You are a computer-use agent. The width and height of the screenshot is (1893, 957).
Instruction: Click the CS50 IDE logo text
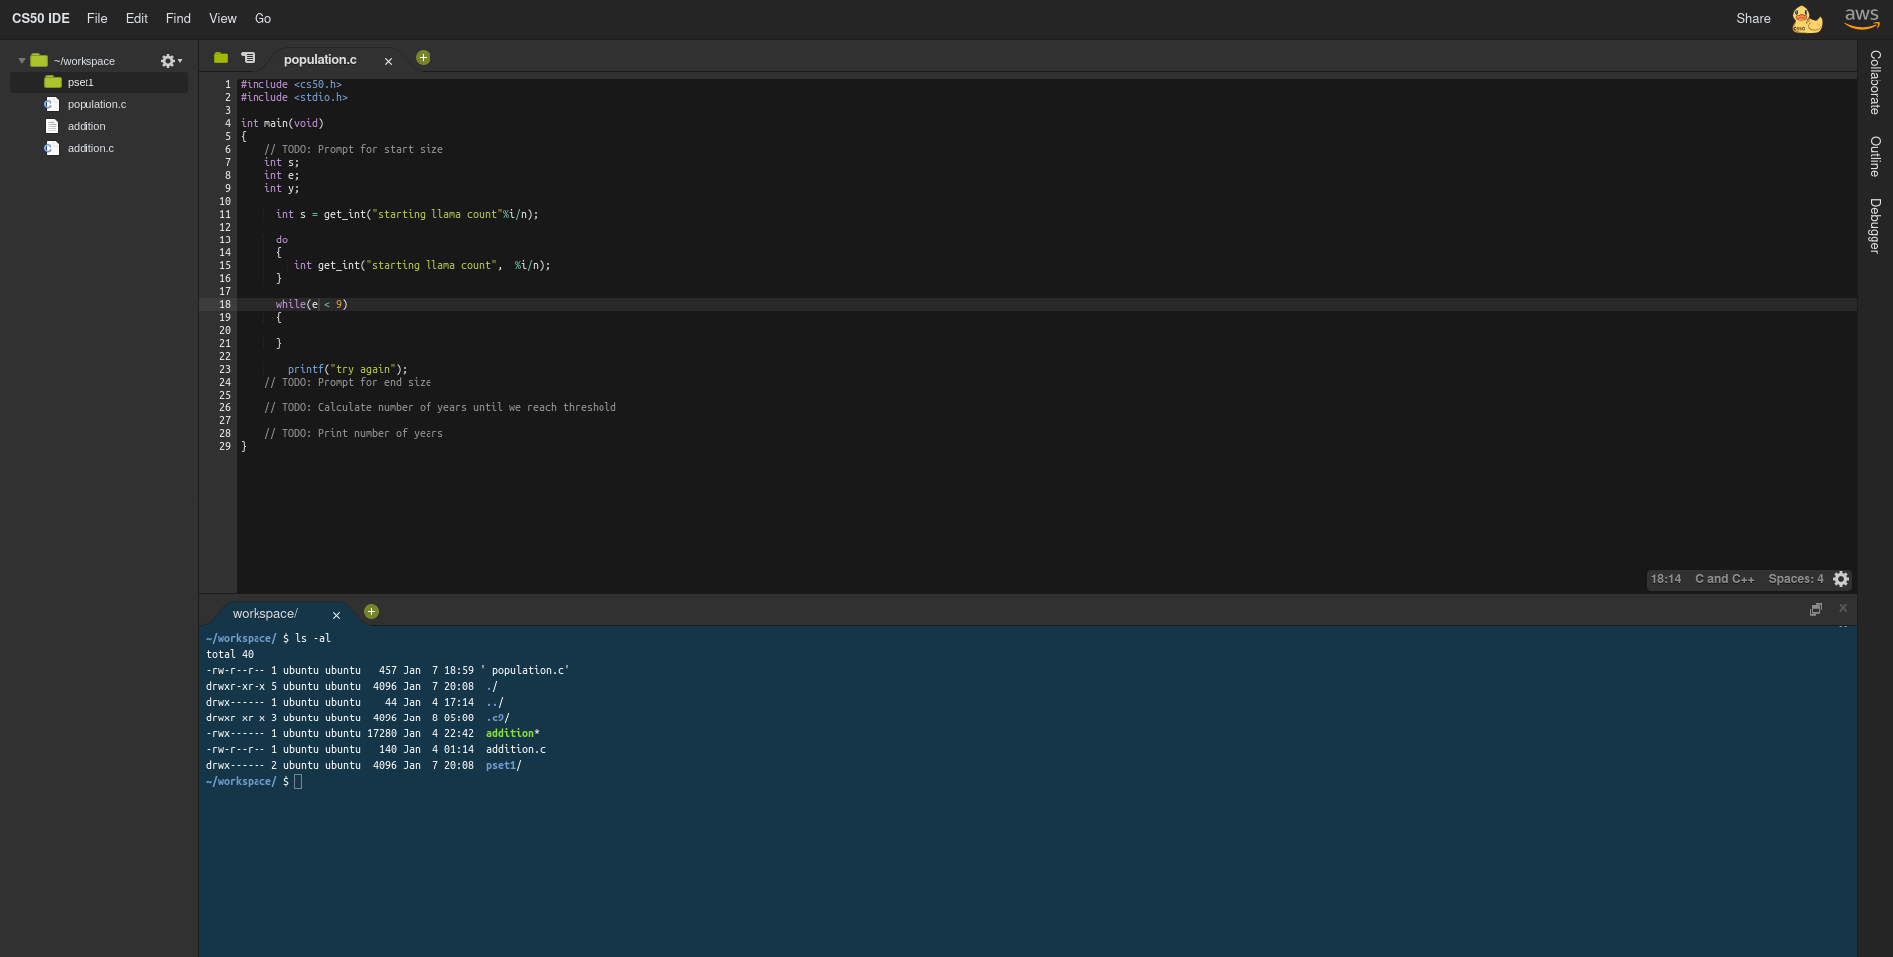(41, 18)
